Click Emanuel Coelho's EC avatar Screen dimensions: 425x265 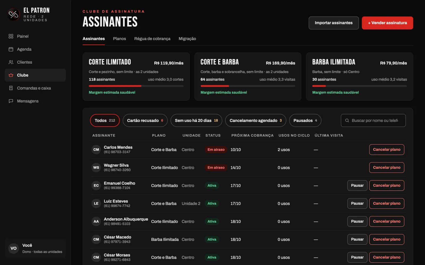pos(96,185)
